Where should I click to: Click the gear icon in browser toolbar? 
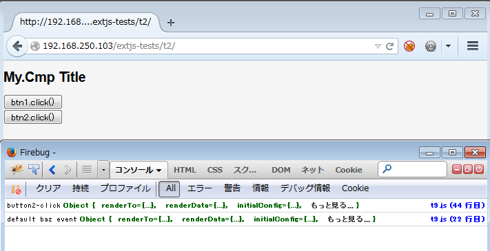click(430, 47)
